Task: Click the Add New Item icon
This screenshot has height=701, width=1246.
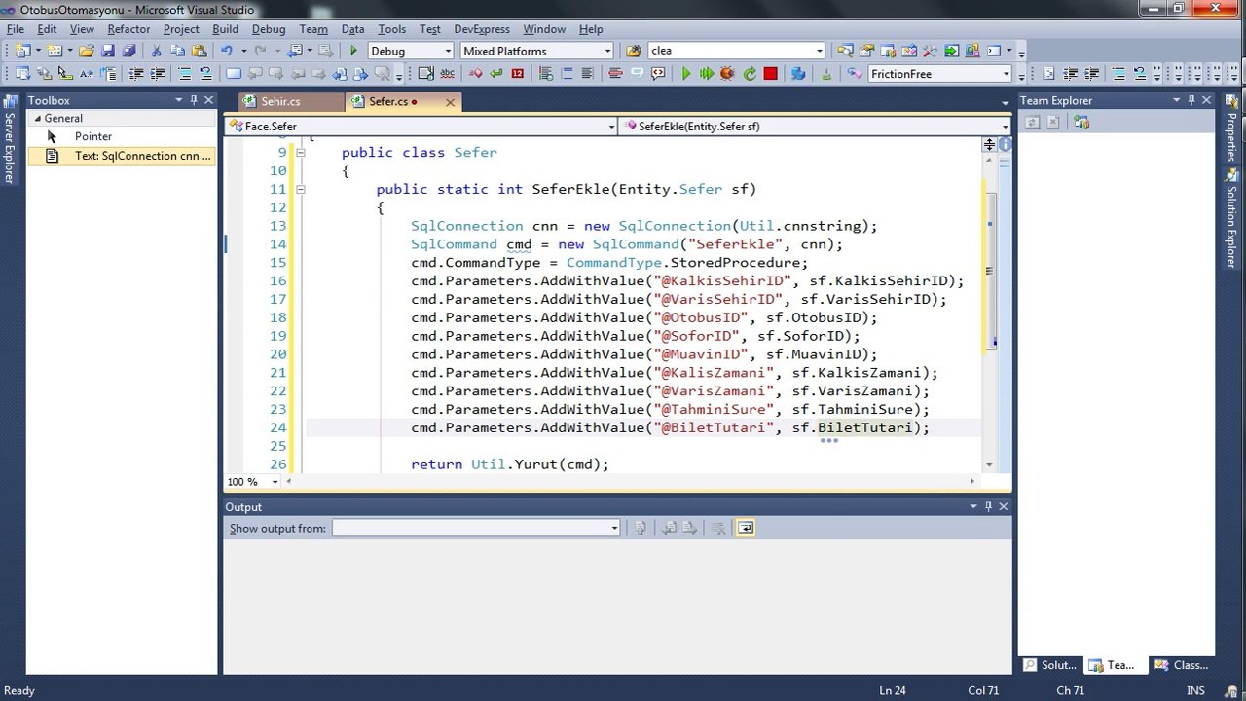Action: tap(55, 51)
